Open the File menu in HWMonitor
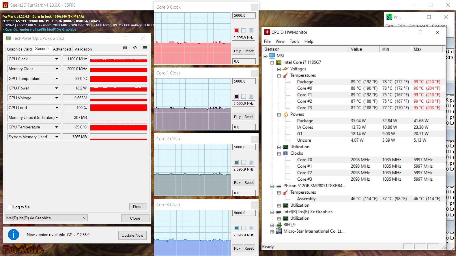The height and width of the screenshot is (256, 456). click(x=267, y=41)
